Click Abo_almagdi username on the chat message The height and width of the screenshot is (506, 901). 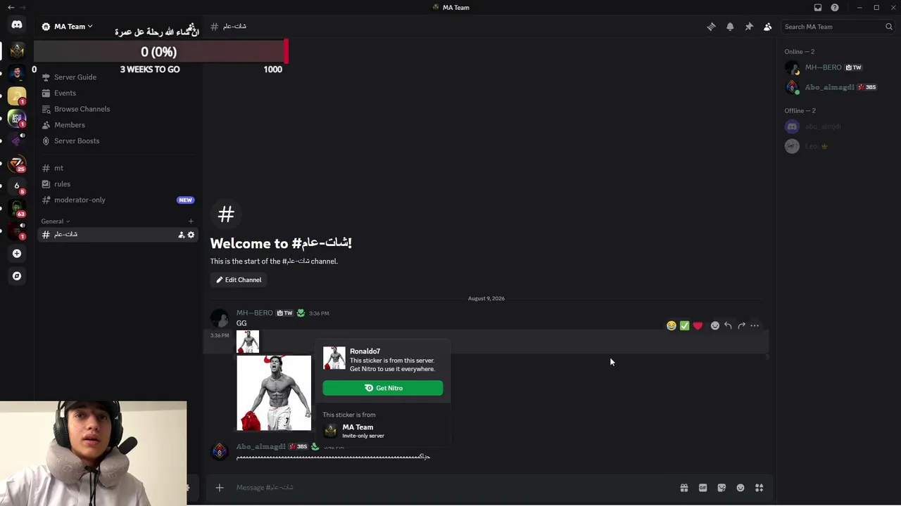(260, 447)
